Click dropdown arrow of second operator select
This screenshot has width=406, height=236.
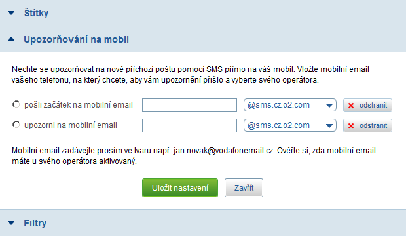tap(329, 126)
